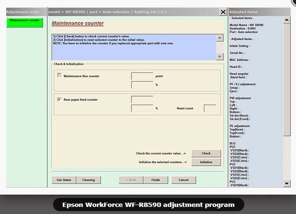Image resolution: width=296 pixels, height=214 pixels.
Task: Click the Maintenance Box counter point field
Action: click(x=142, y=76)
